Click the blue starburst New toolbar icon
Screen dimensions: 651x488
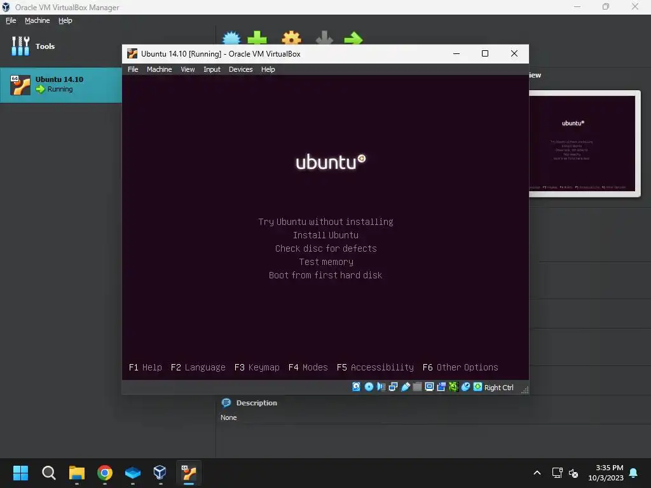click(231, 37)
